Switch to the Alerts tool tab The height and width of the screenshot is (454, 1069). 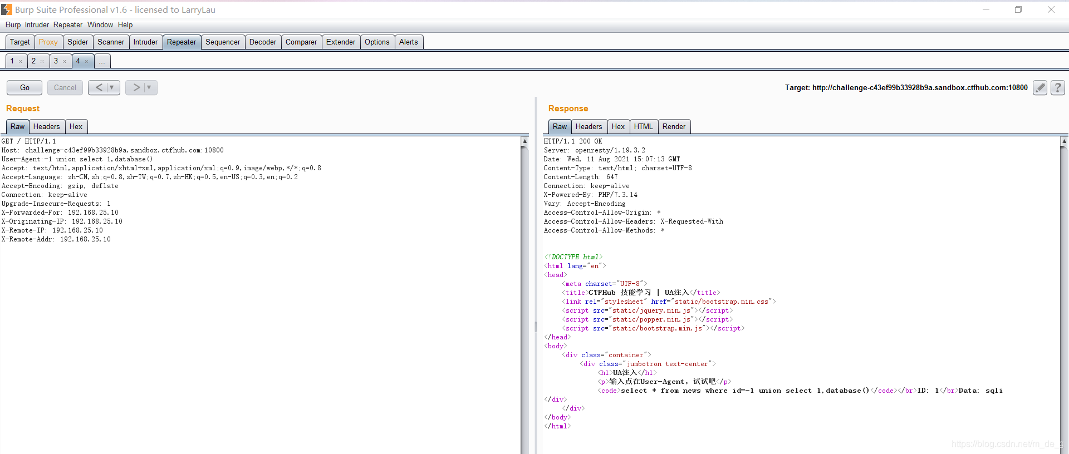click(409, 42)
